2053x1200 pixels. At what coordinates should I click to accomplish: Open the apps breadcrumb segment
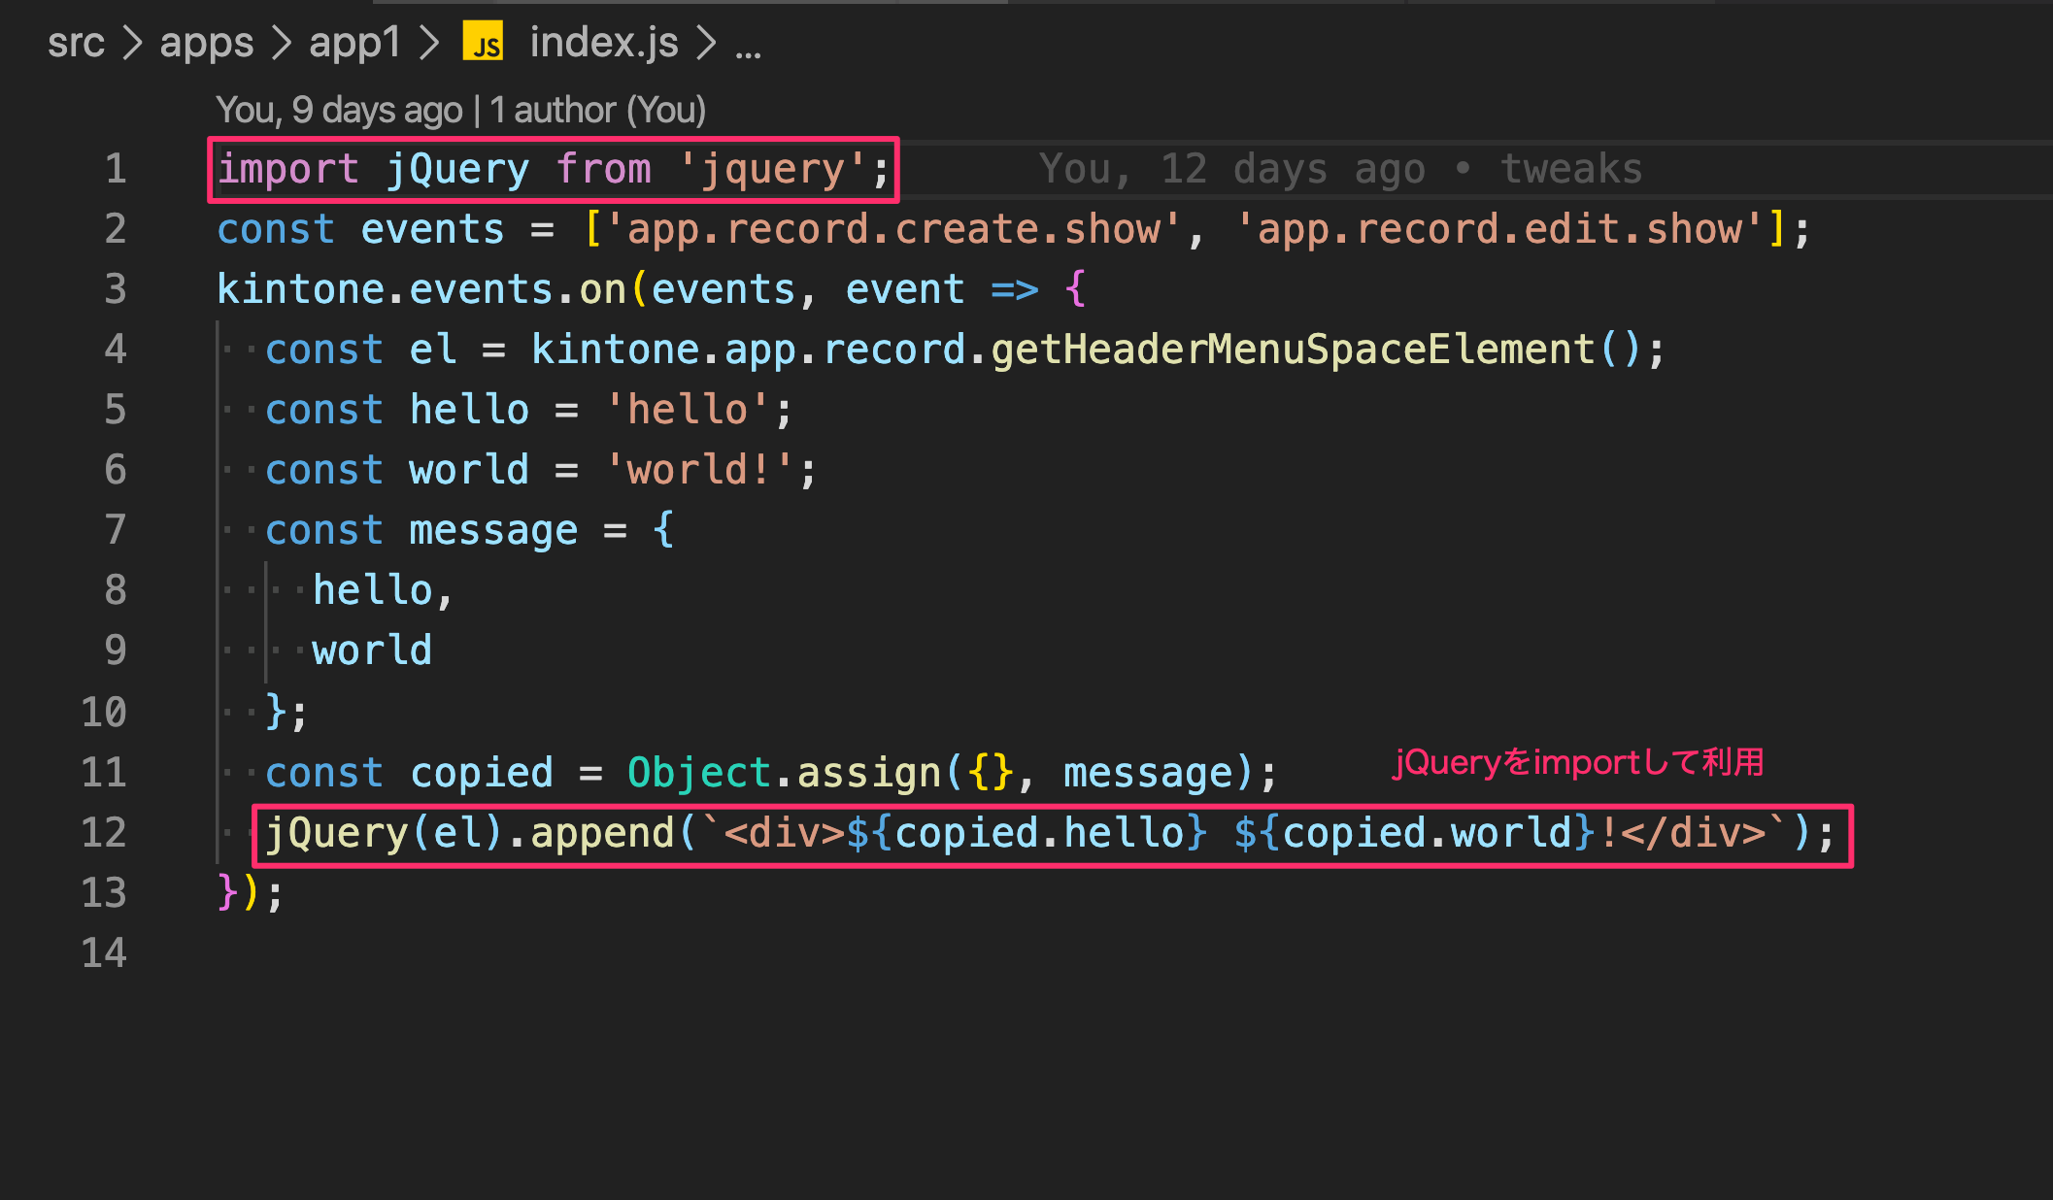206,43
